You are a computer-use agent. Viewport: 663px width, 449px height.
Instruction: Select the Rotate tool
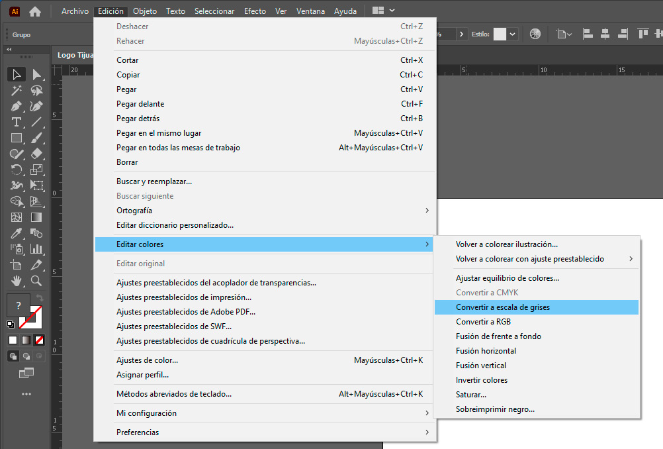pos(17,170)
